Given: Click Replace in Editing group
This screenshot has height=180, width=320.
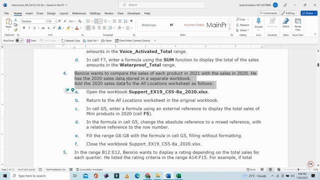Looking at the screenshot, I should point(242,25).
